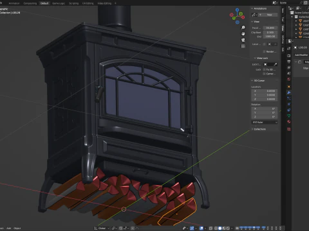Open the Particles properties tab
Image resolution: width=309 pixels, height=231 pixels.
[x=289, y=98]
